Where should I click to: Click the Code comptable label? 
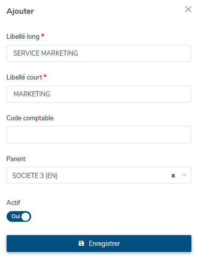[30, 118]
